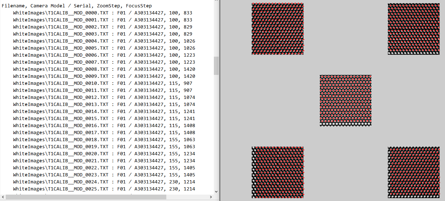Click the header line starting with Filename

tap(77, 6)
